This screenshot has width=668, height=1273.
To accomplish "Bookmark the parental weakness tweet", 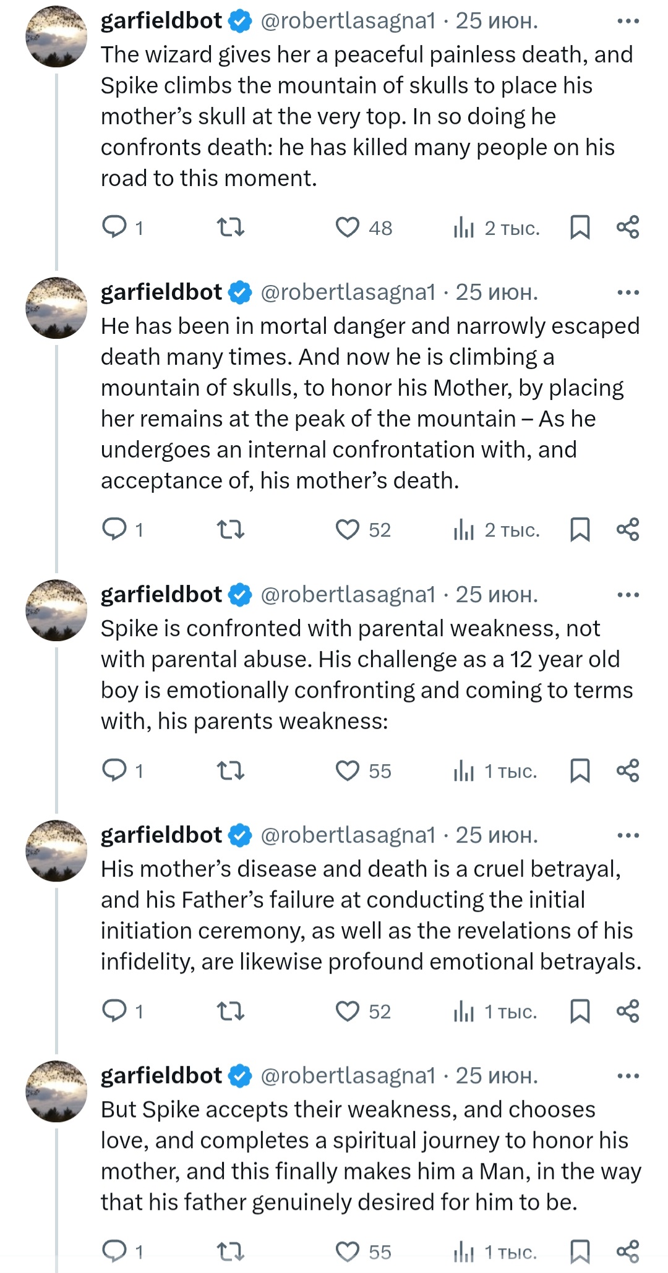I will [x=580, y=771].
